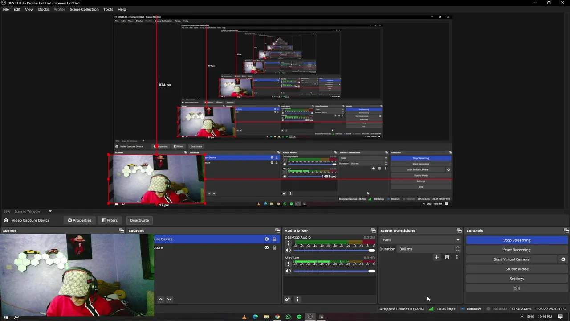Float the Controls dock
Image resolution: width=570 pixels, height=321 pixels.
click(x=566, y=230)
